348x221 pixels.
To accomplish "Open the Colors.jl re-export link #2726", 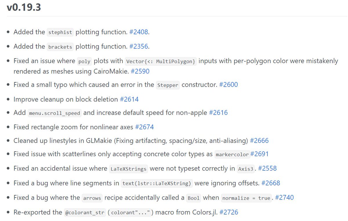I will click(229, 212).
